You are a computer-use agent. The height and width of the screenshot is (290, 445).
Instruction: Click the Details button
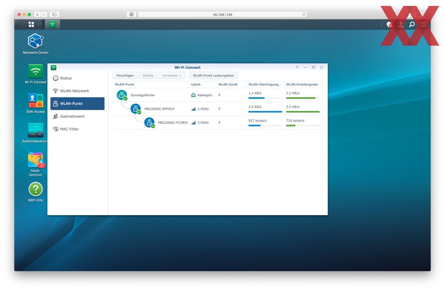click(x=148, y=76)
